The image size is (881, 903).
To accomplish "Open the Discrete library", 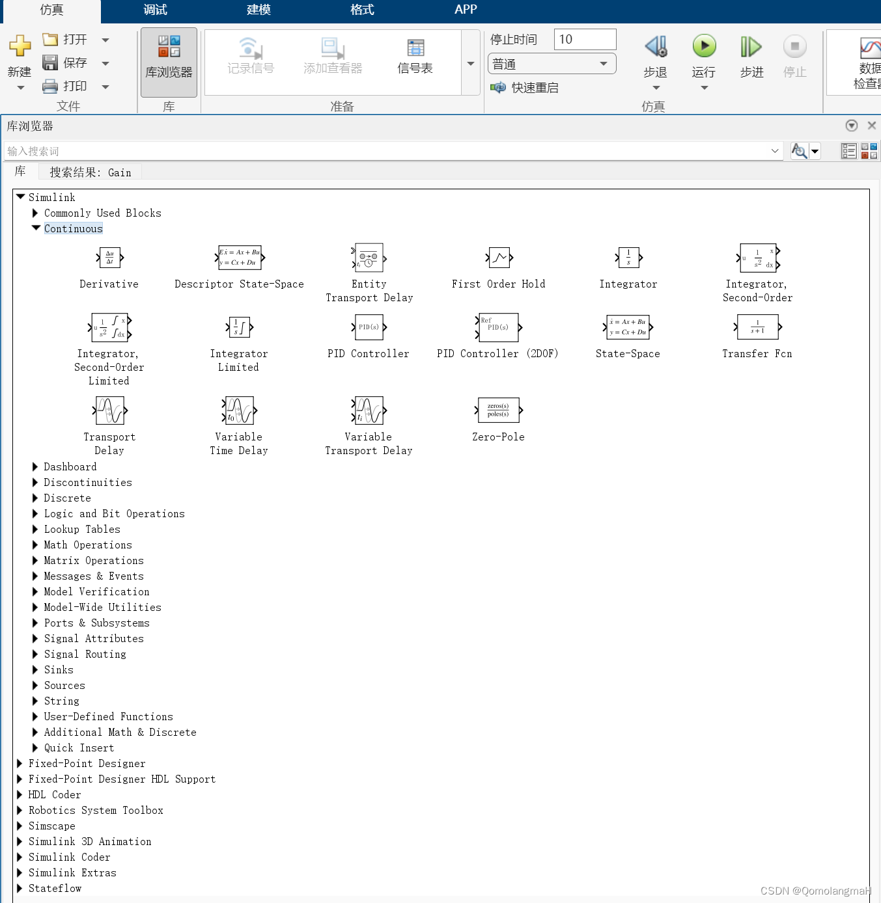I will (x=67, y=498).
